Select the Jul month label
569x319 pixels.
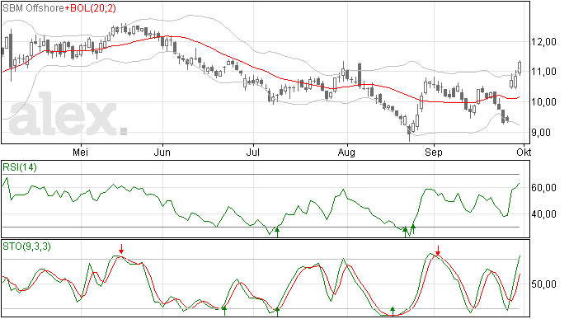[252, 152]
